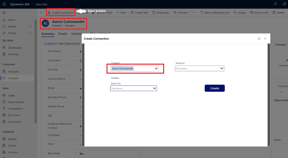Click the back arrow in command bar
The image size is (288, 158).
(x=41, y=13)
